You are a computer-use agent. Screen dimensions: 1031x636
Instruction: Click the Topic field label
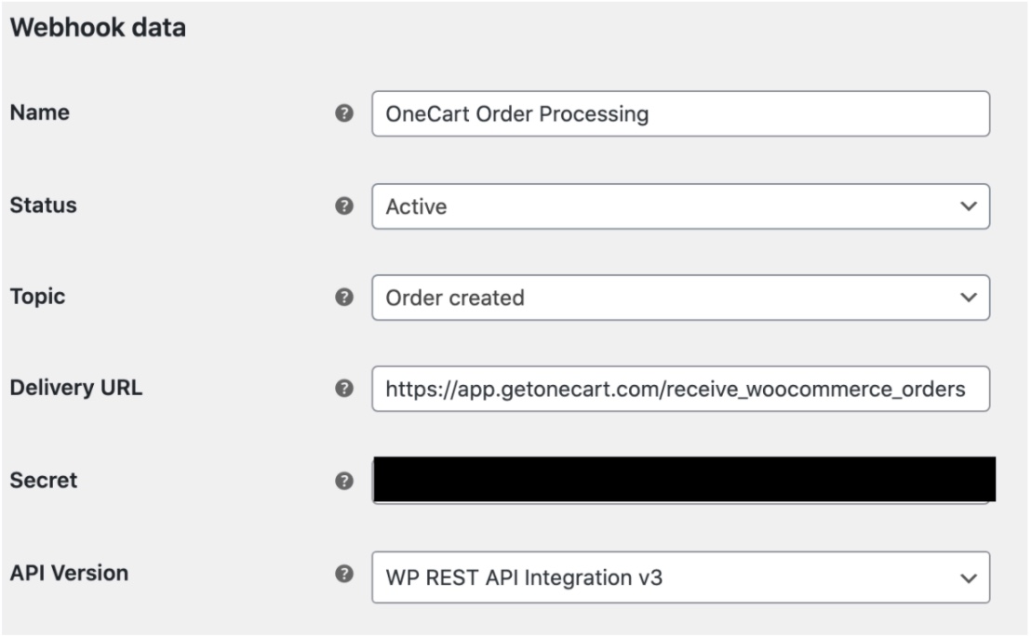pos(37,297)
